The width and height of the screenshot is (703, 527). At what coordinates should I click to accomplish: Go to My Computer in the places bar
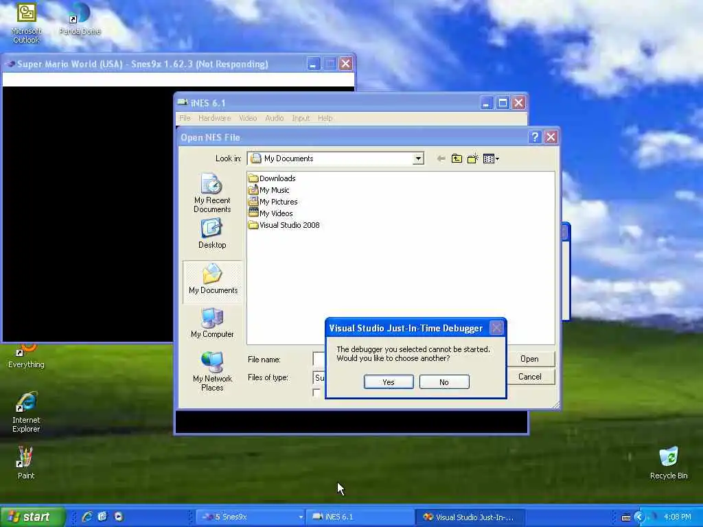tap(212, 323)
